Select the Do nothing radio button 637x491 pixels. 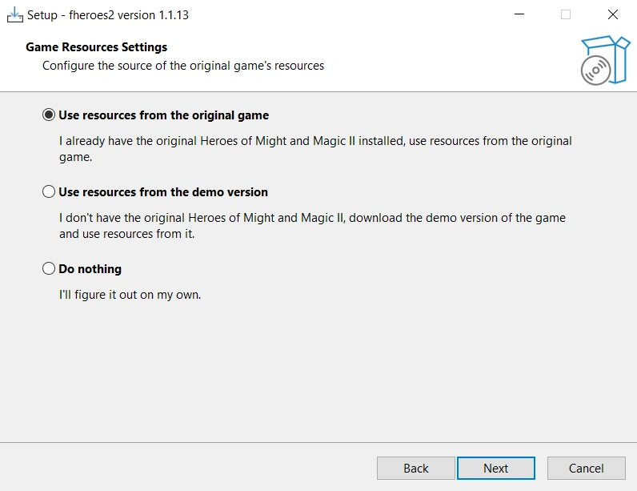pyautogui.click(x=49, y=269)
